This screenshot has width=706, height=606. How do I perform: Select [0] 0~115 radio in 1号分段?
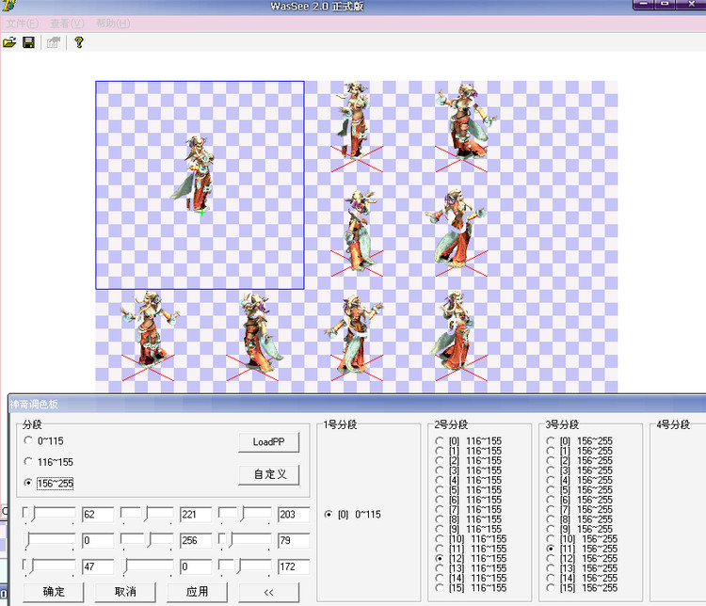pyautogui.click(x=329, y=514)
